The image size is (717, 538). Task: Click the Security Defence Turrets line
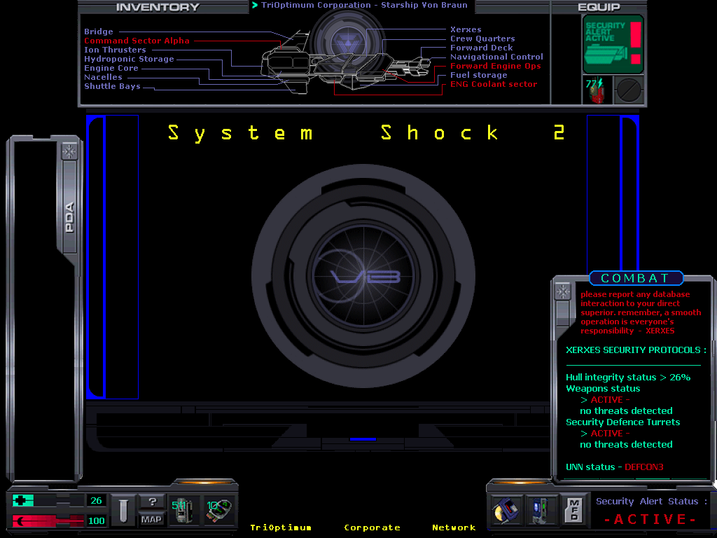tap(622, 422)
